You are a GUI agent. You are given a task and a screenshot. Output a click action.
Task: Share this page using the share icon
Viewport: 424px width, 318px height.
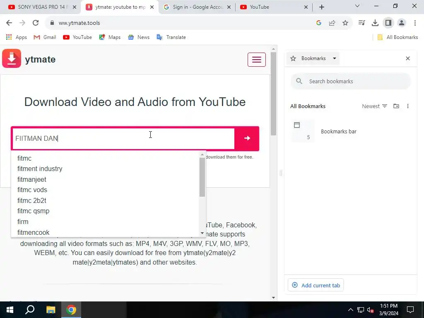click(332, 23)
